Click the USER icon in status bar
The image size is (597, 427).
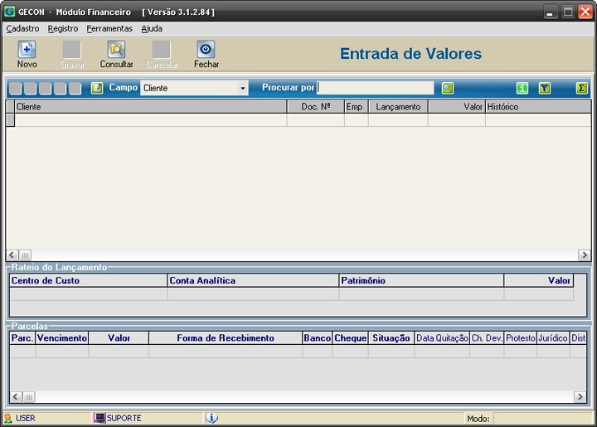click(x=8, y=418)
